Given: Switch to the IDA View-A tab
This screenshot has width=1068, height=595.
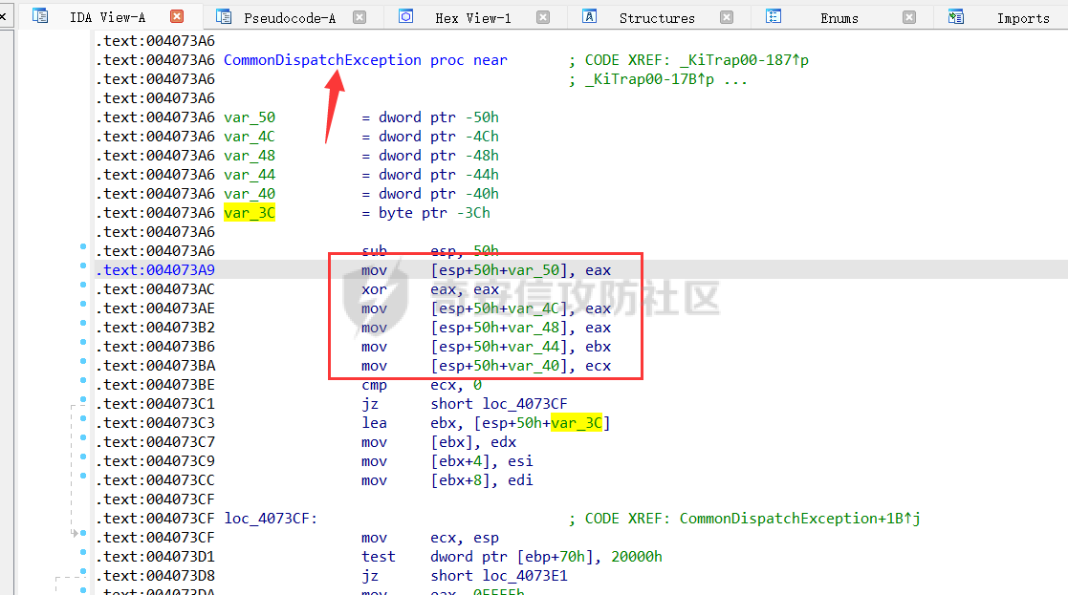Looking at the screenshot, I should (x=107, y=17).
